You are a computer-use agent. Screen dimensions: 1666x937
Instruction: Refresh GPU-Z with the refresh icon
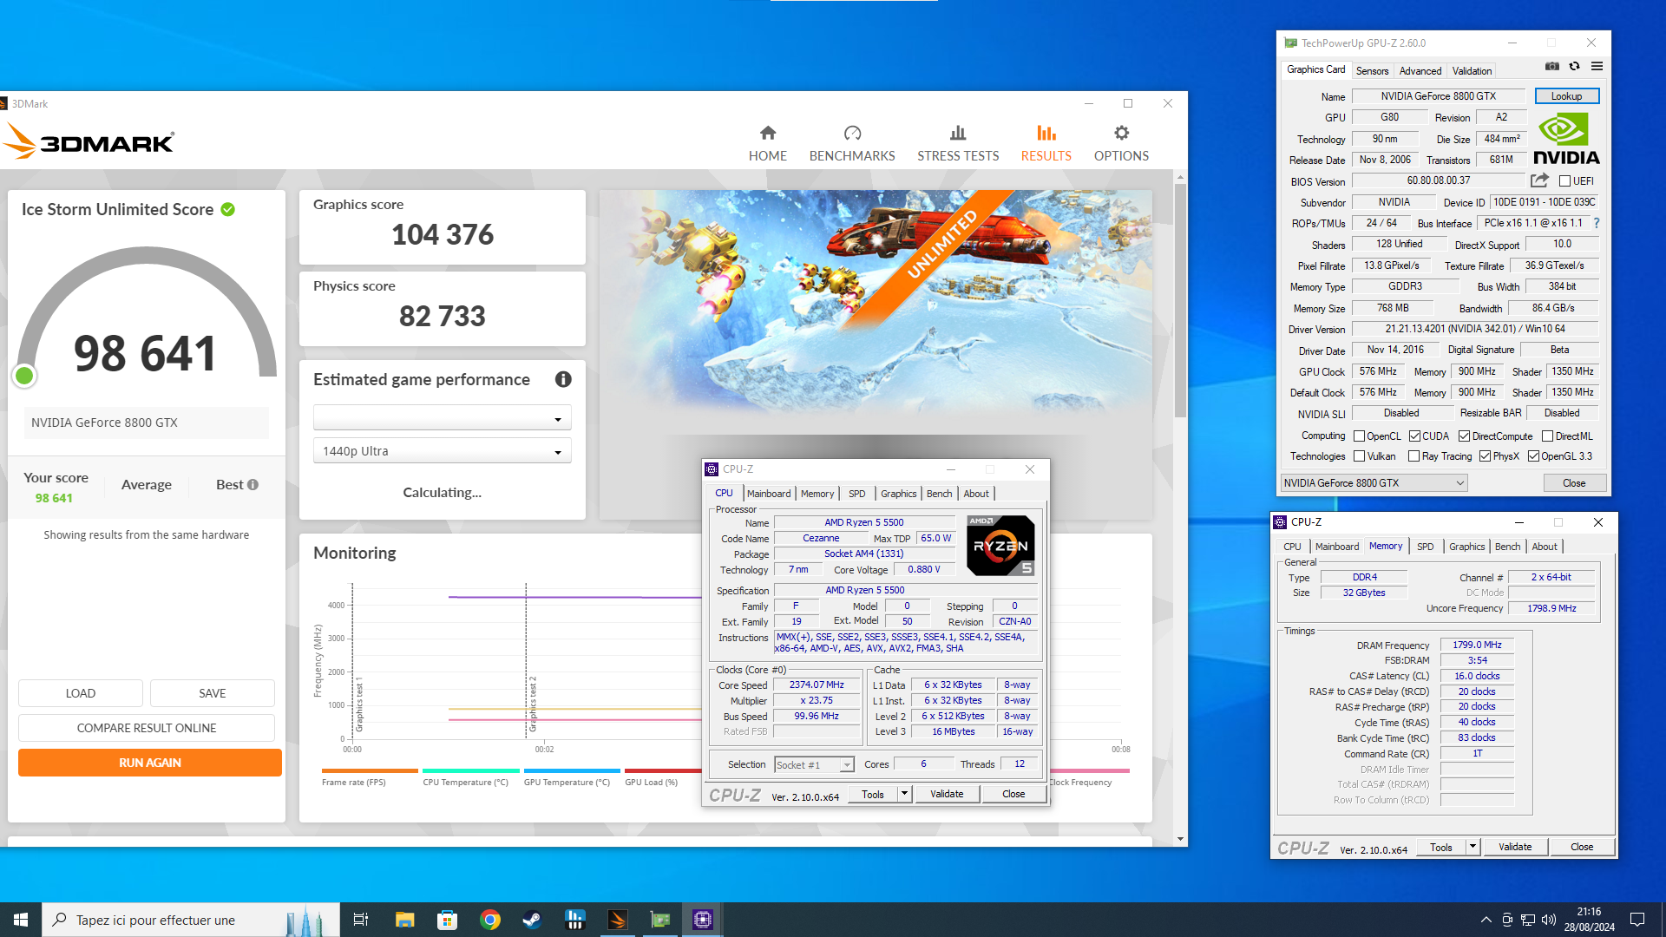coord(1574,66)
